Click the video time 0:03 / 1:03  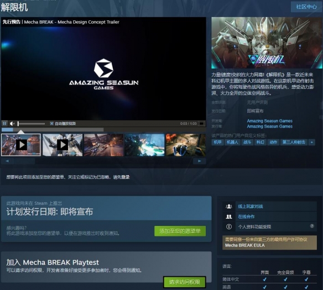click(x=188, y=124)
